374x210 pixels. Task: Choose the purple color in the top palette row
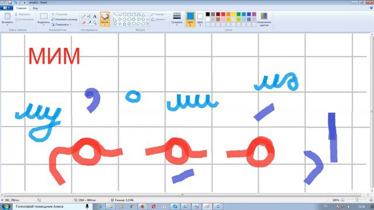tap(254, 14)
